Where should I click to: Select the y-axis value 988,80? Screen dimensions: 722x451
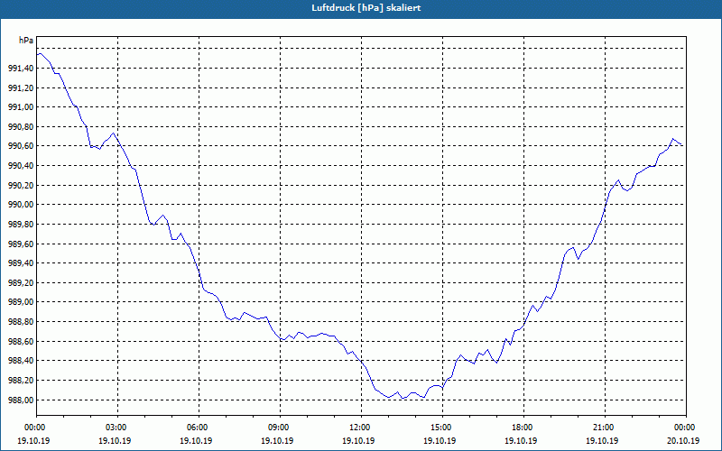coord(21,322)
